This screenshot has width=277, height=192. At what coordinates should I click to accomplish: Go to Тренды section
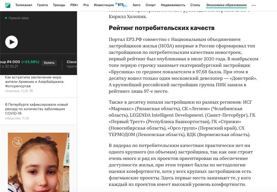[x=59, y=5]
